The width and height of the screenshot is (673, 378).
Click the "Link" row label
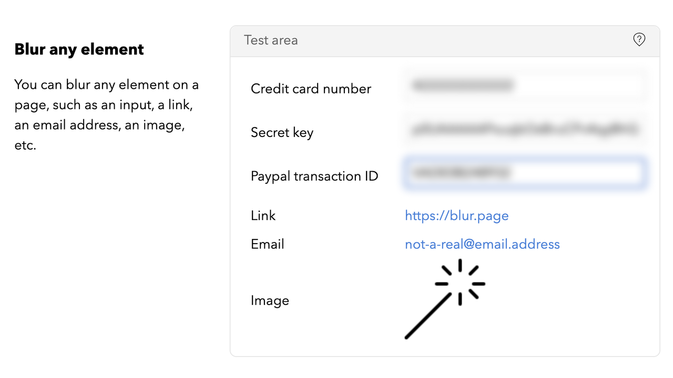pos(263,216)
